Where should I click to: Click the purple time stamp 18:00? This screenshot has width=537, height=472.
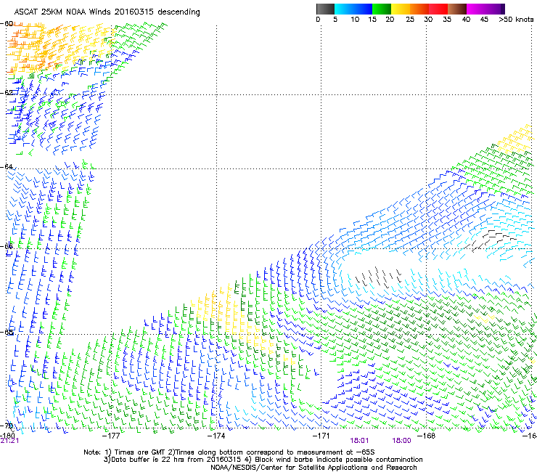402,441
